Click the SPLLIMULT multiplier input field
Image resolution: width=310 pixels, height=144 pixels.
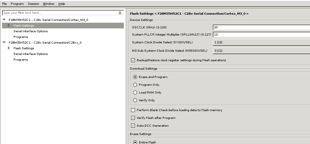point(261,35)
